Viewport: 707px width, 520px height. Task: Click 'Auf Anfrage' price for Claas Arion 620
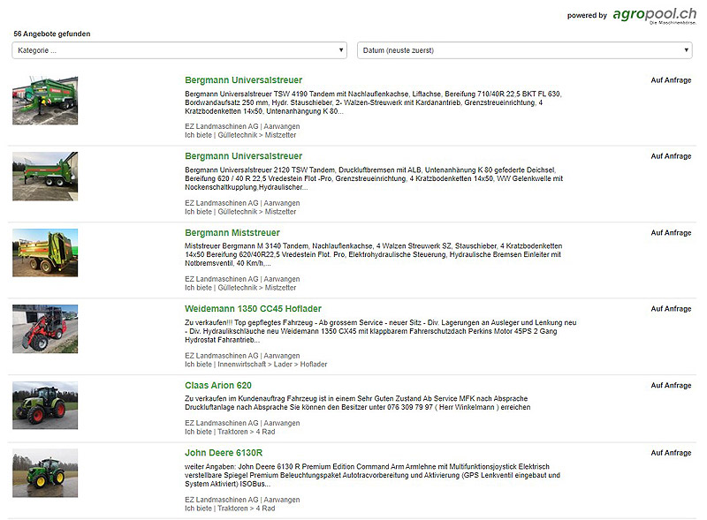tap(671, 386)
